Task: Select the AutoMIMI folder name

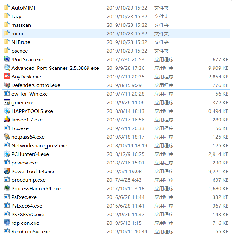Action: [x=23, y=8]
